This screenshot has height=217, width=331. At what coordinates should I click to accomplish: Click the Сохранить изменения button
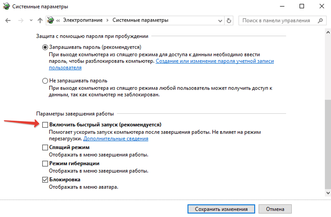click(x=221, y=209)
